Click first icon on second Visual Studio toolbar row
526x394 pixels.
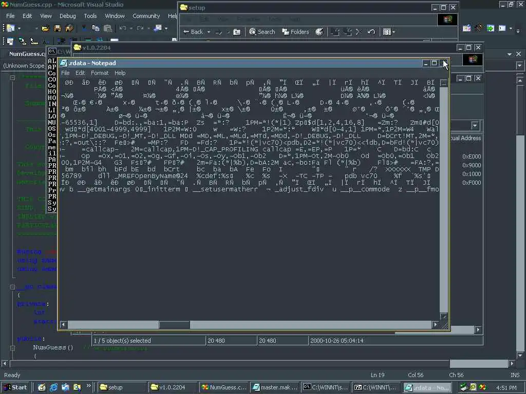point(10,41)
